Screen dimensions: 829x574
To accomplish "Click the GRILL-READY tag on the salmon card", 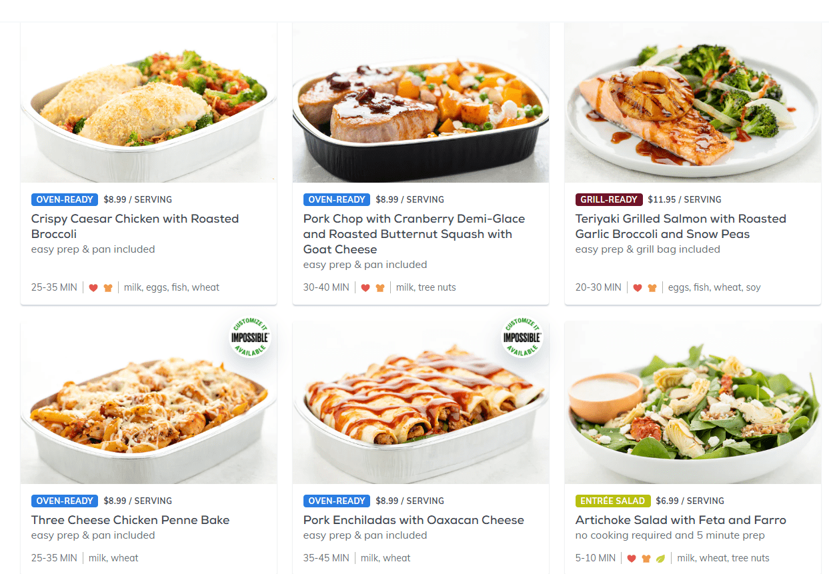I will click(x=609, y=199).
